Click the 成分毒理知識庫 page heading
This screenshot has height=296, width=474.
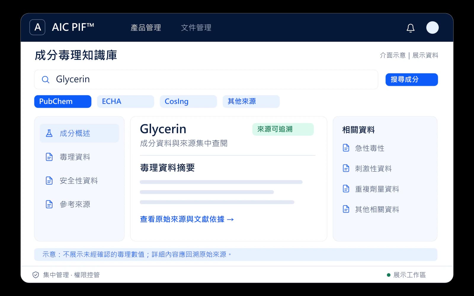[76, 55]
